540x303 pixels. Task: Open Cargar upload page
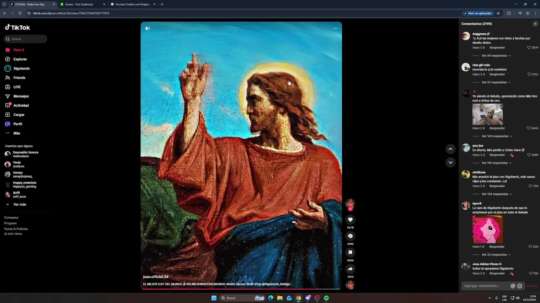15,115
